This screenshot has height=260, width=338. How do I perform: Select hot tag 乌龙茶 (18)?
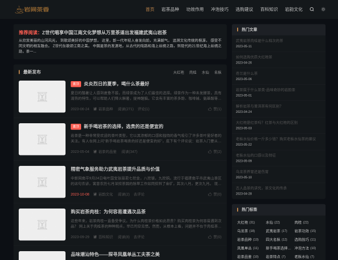coord(246,231)
